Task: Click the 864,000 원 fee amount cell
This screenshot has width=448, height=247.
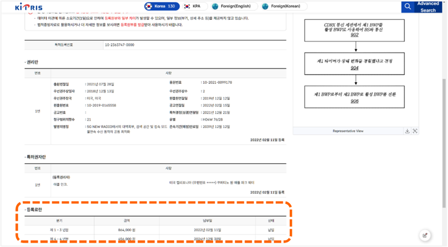Action: click(126, 229)
